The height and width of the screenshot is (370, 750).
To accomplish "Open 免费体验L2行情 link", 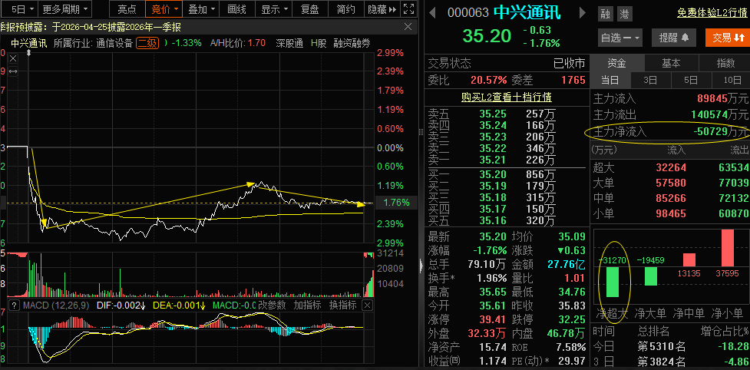I will (x=712, y=13).
